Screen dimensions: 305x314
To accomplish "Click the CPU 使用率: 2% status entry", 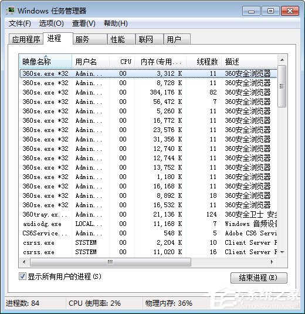I will [x=94, y=303].
